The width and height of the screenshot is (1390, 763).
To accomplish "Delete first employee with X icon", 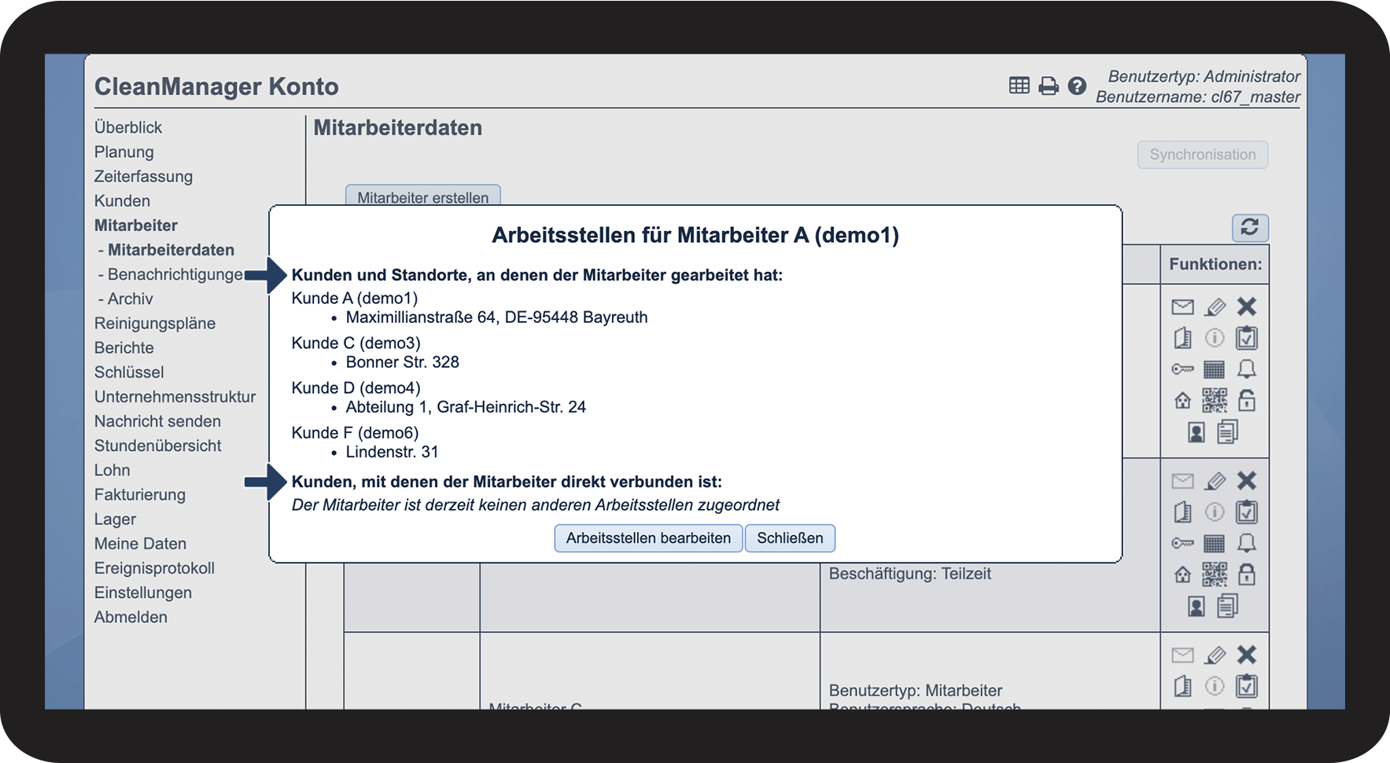I will click(x=1247, y=306).
